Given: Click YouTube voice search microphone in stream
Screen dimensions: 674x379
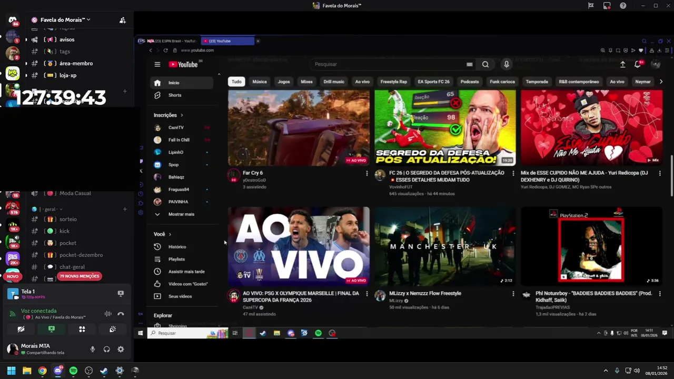Looking at the screenshot, I should click(x=507, y=64).
